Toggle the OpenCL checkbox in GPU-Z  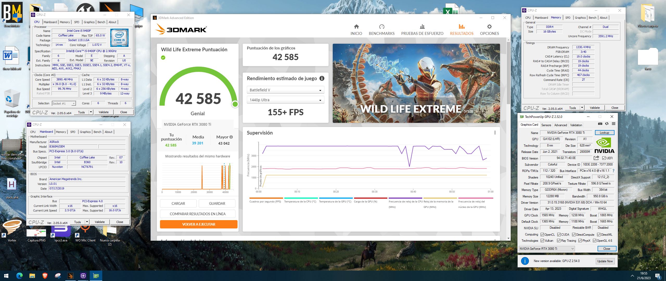(x=542, y=234)
